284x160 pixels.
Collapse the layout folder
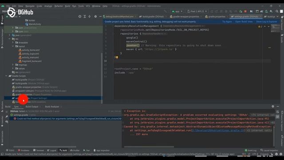pos(13,46)
